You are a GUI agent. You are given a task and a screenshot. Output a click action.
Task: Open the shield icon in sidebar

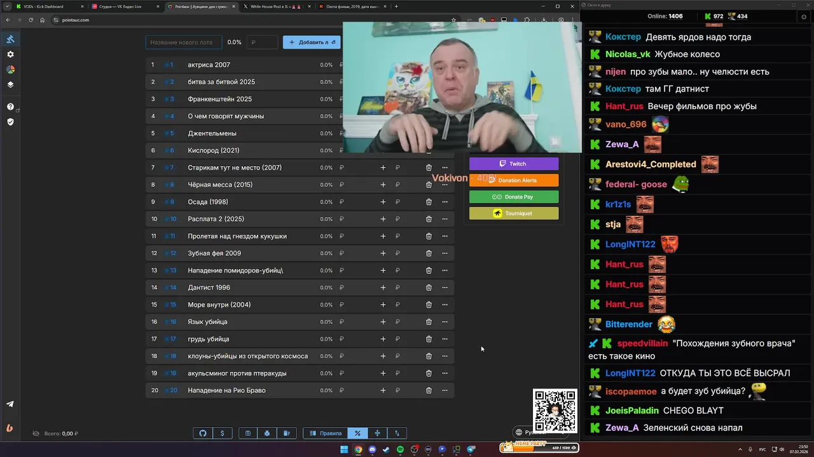coord(10,122)
